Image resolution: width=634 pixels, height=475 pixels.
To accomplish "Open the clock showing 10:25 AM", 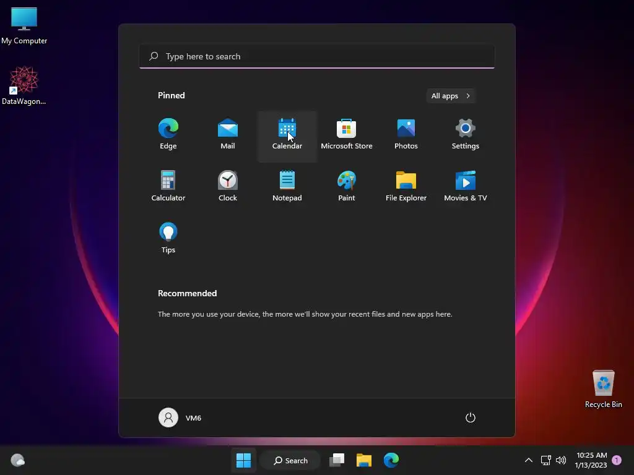I will [x=591, y=460].
